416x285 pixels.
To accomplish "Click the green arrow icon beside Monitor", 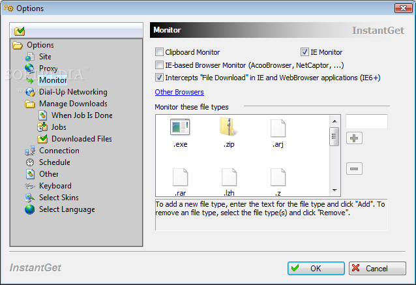I will click(30, 80).
